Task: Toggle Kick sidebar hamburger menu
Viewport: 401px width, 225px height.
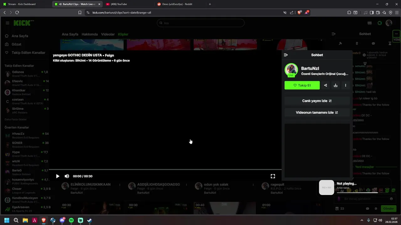Action: (x=7, y=23)
